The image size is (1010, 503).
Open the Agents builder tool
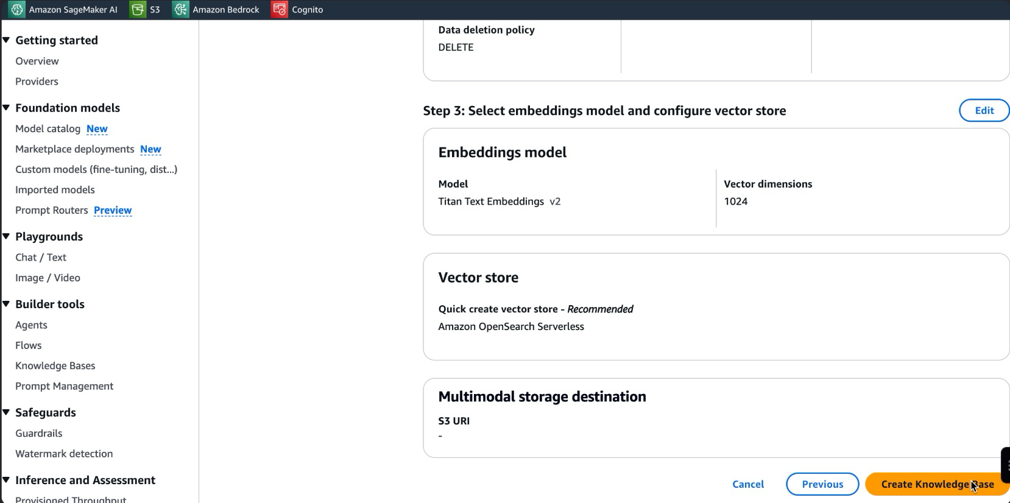(x=31, y=325)
